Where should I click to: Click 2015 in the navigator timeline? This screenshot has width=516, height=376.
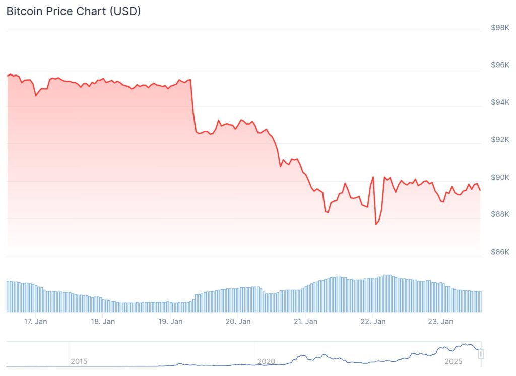pos(79,361)
